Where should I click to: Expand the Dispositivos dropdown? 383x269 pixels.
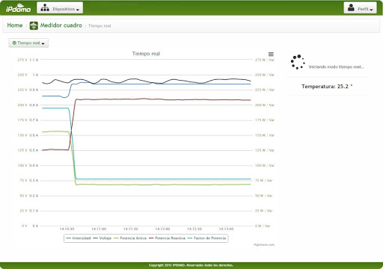[x=60, y=8]
